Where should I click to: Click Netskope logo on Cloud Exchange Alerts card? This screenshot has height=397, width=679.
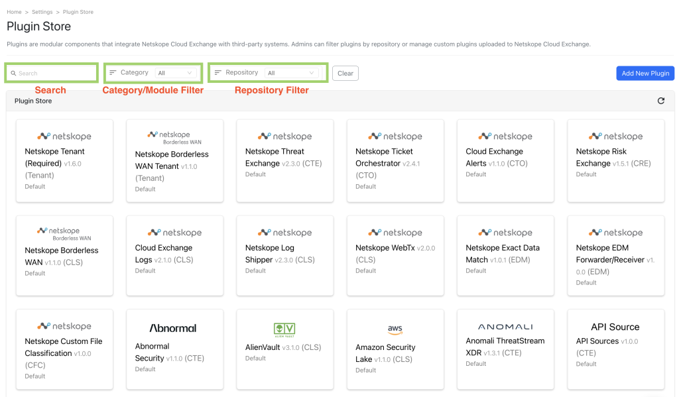pos(505,136)
